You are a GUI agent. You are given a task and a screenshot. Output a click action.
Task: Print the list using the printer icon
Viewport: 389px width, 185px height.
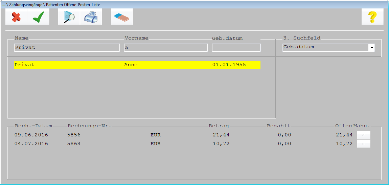pyautogui.click(x=91, y=17)
